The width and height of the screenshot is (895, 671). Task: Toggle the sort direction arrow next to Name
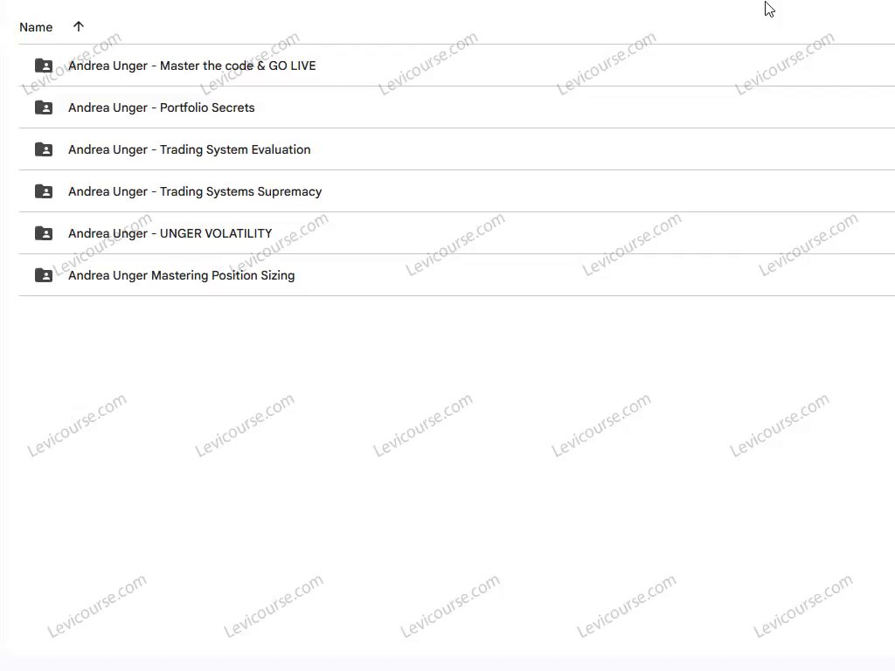pos(79,26)
